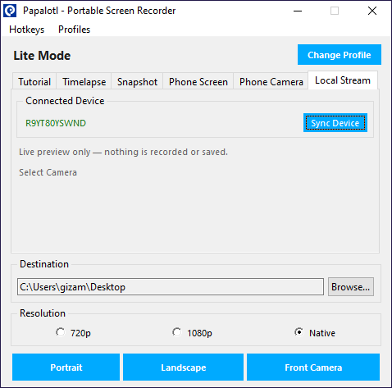392x388 pixels.
Task: Switch to the Timelapse tab
Action: [84, 82]
